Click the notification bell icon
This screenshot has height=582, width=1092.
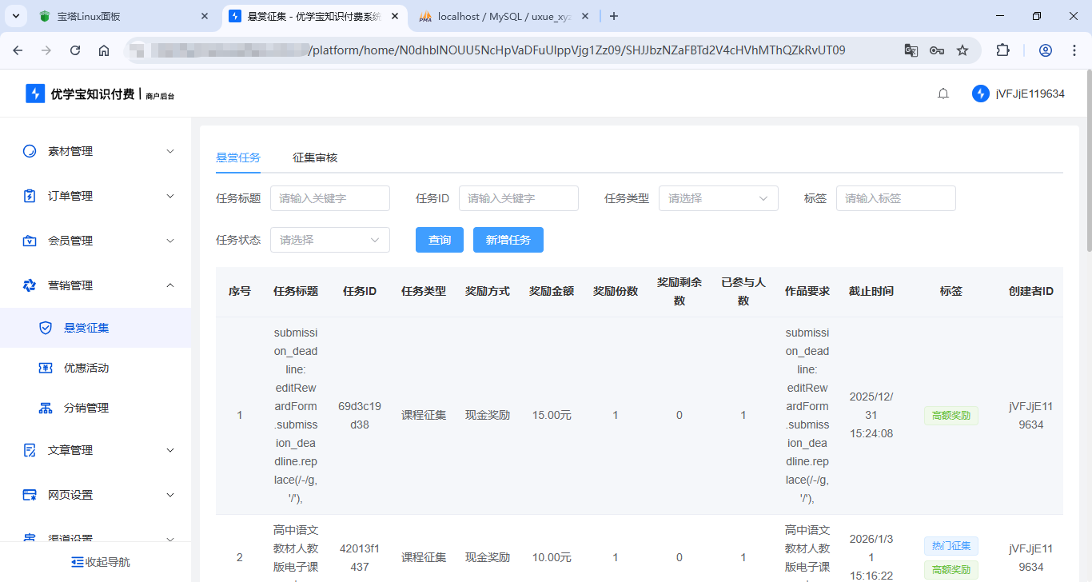click(943, 94)
